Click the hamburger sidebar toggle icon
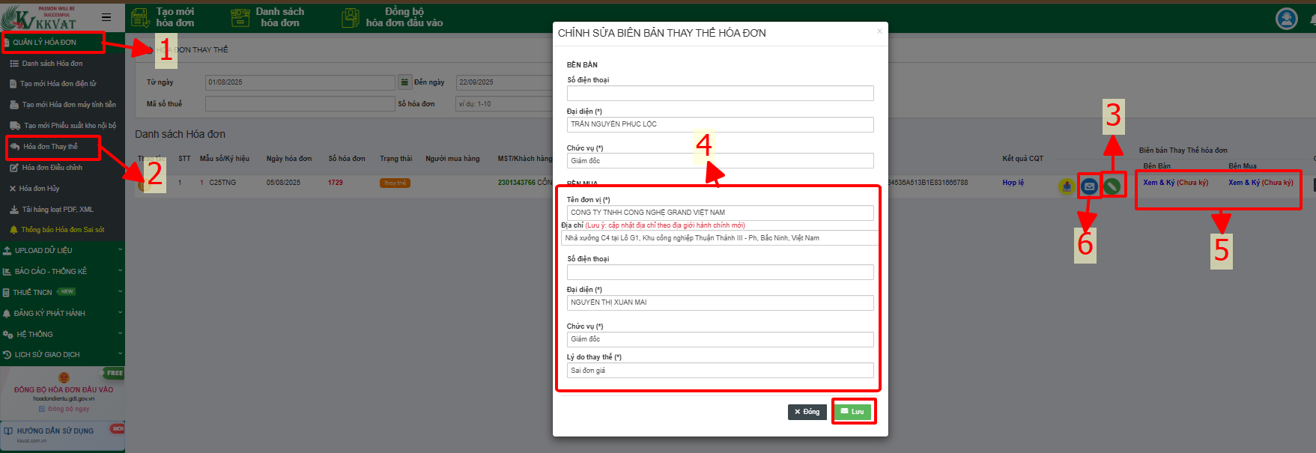 106,16
